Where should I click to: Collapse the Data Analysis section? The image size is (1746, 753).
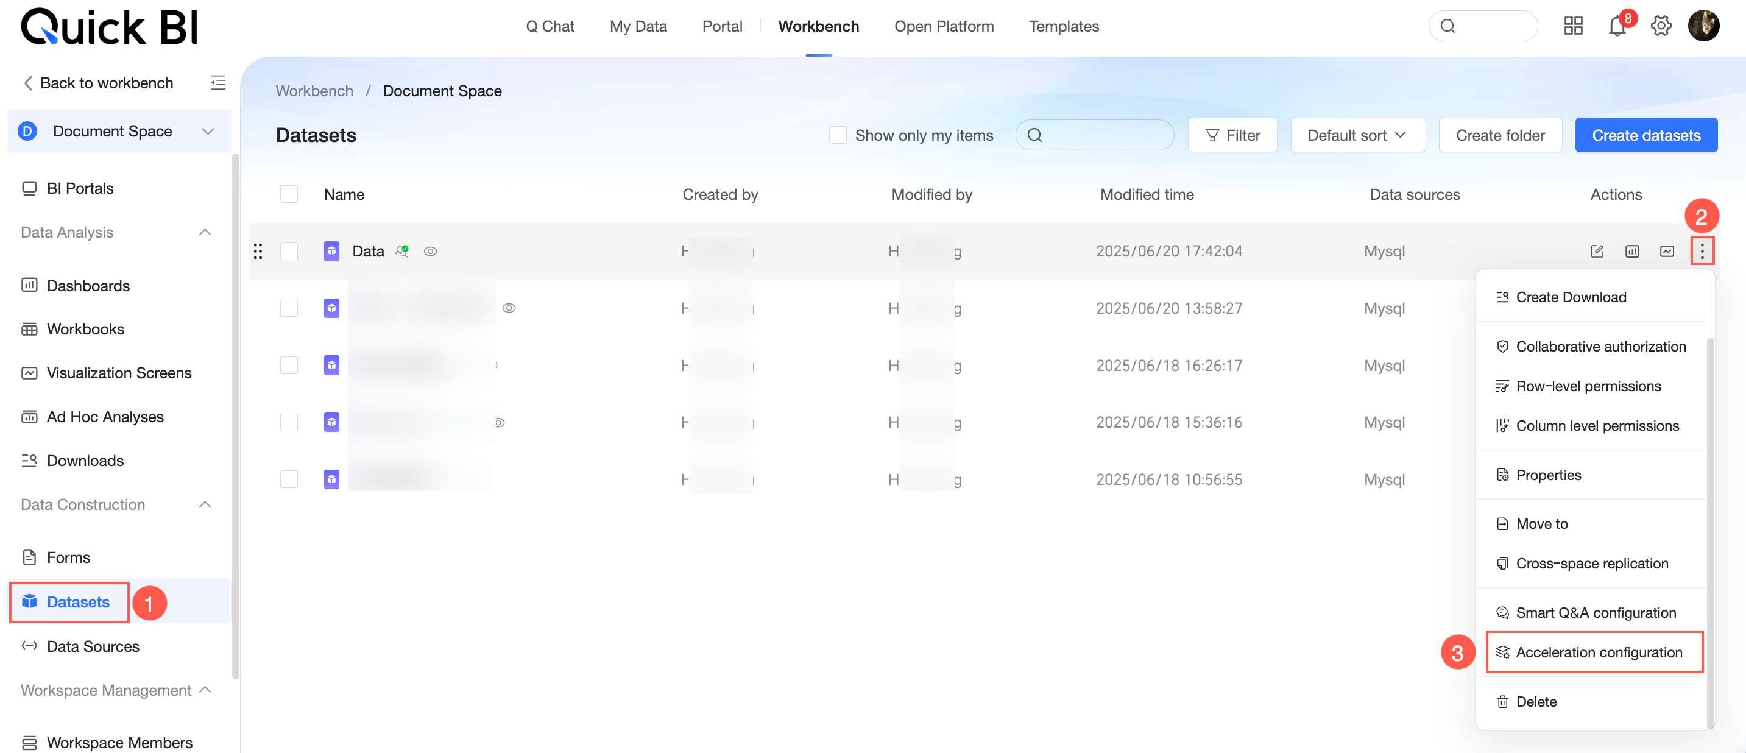[x=205, y=233]
